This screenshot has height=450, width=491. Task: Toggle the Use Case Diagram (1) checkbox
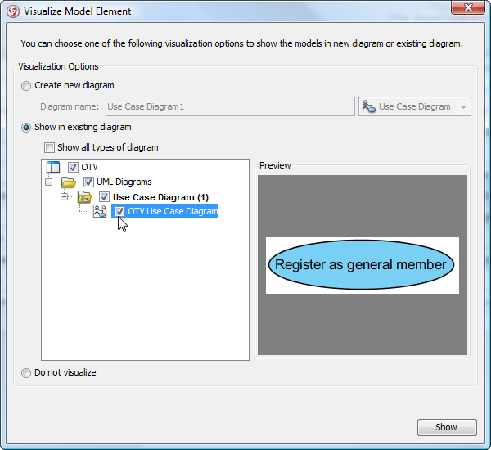pos(104,197)
